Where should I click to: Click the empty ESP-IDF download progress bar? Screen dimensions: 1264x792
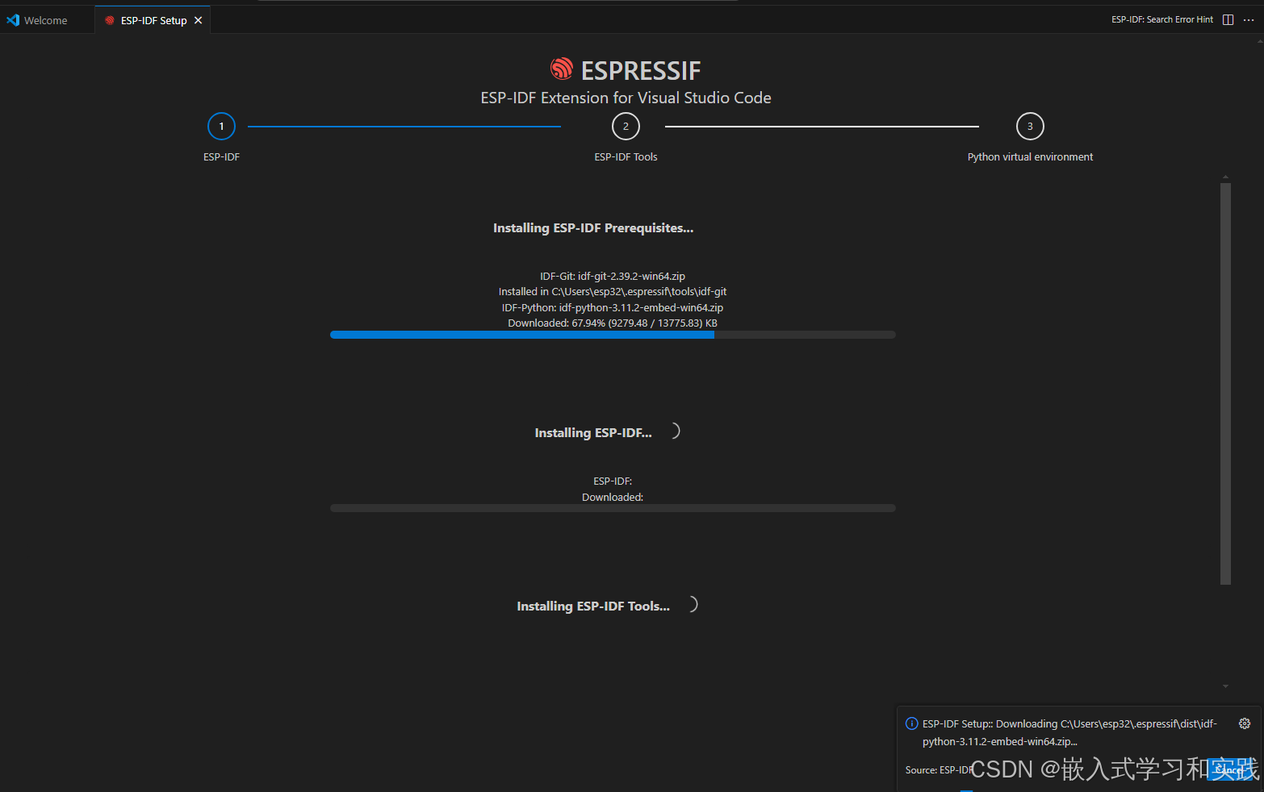click(x=613, y=508)
